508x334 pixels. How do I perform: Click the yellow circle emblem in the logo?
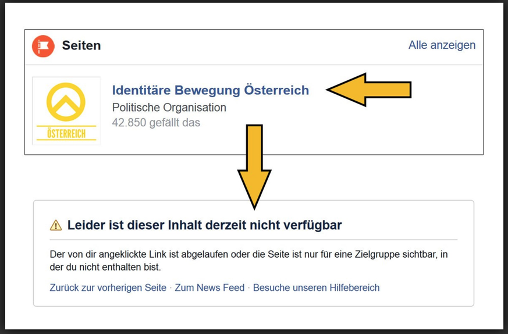pos(66,101)
